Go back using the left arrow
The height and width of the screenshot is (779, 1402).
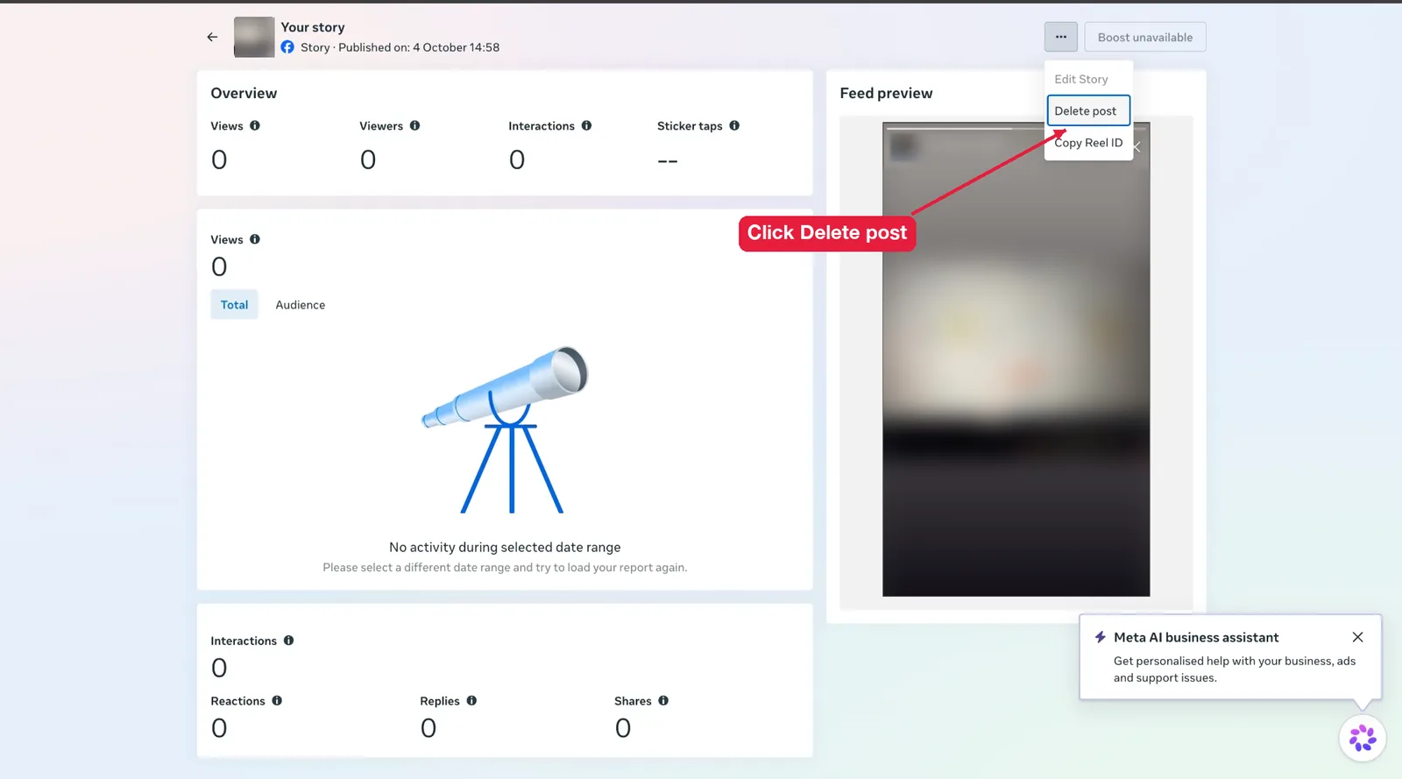coord(212,37)
